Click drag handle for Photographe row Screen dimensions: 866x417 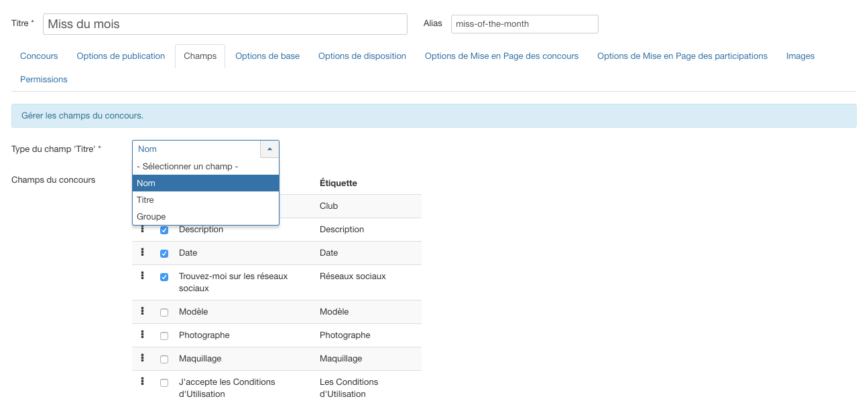click(142, 335)
